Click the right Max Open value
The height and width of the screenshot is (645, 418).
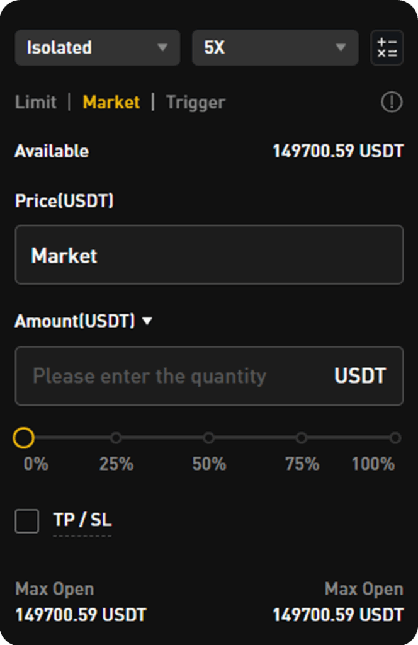point(337,614)
